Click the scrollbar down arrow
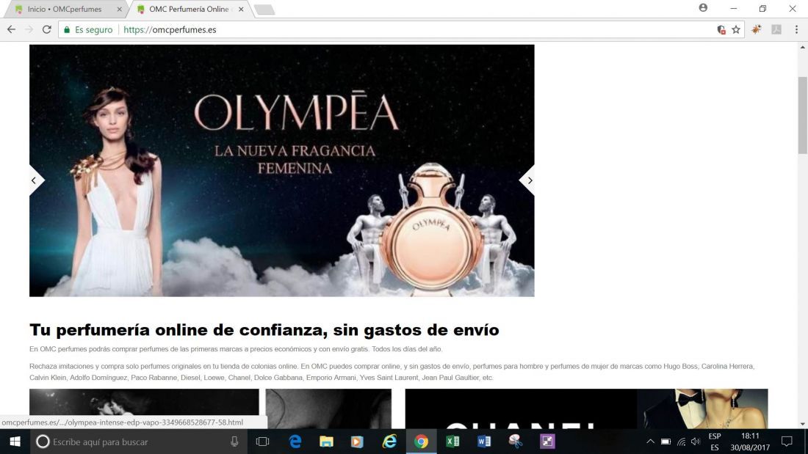Screen dimensions: 808x454 802,424
